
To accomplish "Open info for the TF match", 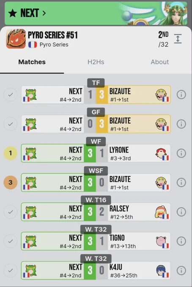I will coord(181,95).
